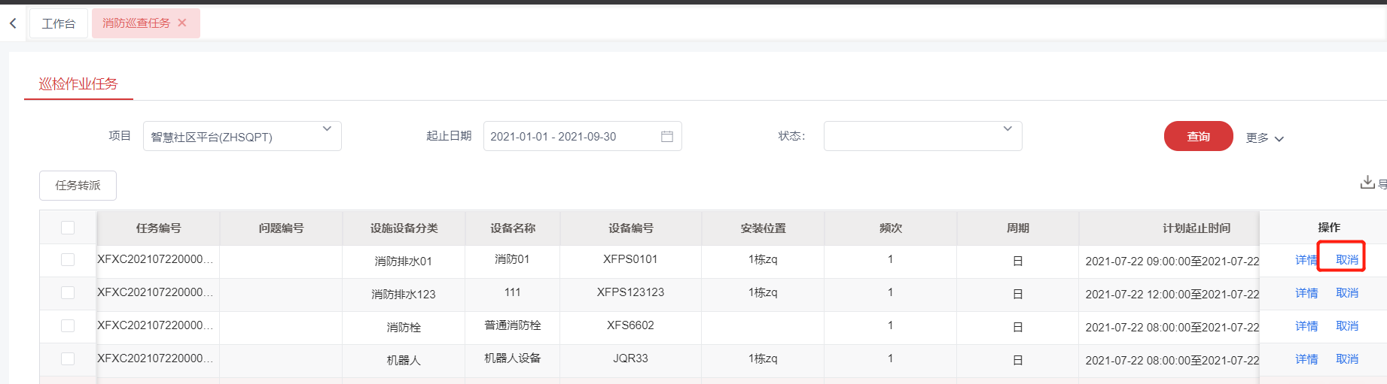Close the 消防巡查任务 tab
The width and height of the screenshot is (1387, 384).
pos(182,23)
